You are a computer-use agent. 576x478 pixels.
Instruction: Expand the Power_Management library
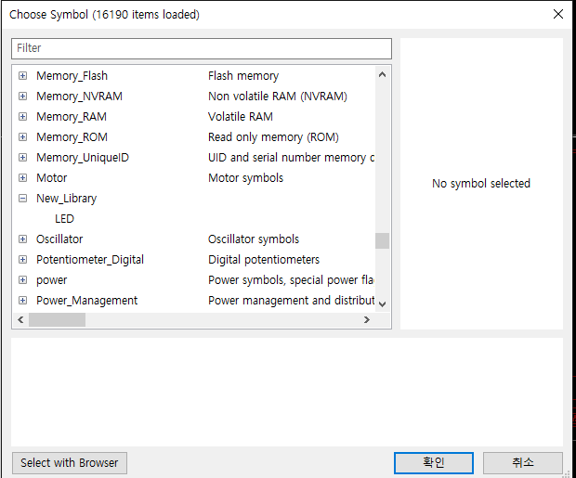point(23,301)
